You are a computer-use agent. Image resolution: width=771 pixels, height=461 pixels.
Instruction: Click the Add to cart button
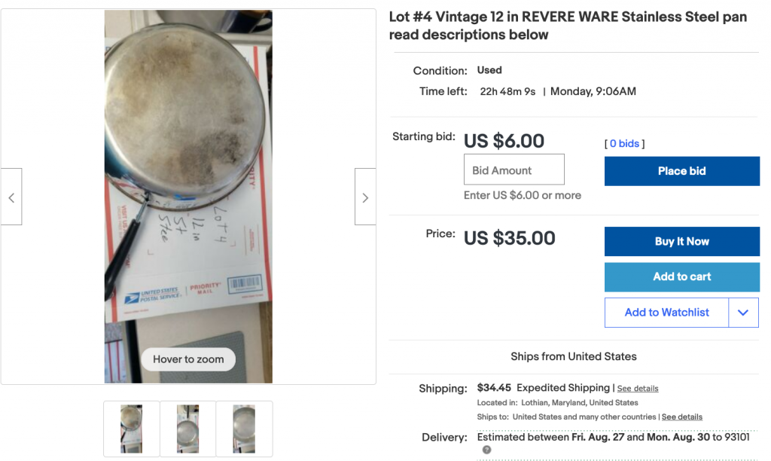pyautogui.click(x=682, y=277)
